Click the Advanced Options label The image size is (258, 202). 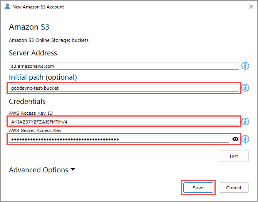38,170
